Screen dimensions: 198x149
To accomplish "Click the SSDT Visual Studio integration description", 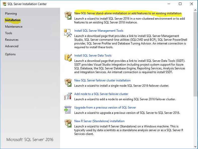I will [x=130, y=67].
